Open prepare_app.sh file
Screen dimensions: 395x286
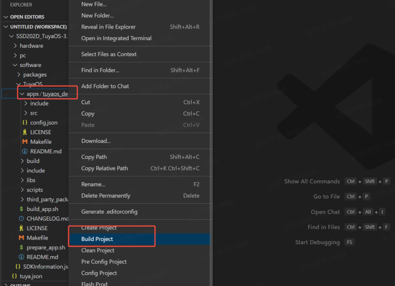point(46,248)
